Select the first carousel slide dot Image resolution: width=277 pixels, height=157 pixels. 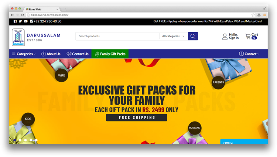(x=15, y=140)
